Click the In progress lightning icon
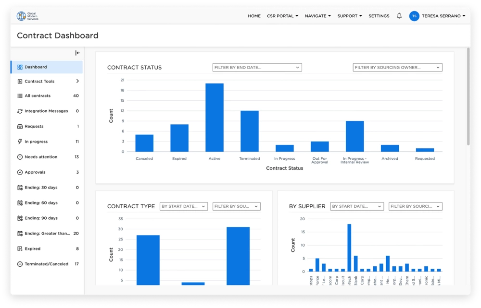Viewport: 481px width, 308px height. pyautogui.click(x=19, y=142)
